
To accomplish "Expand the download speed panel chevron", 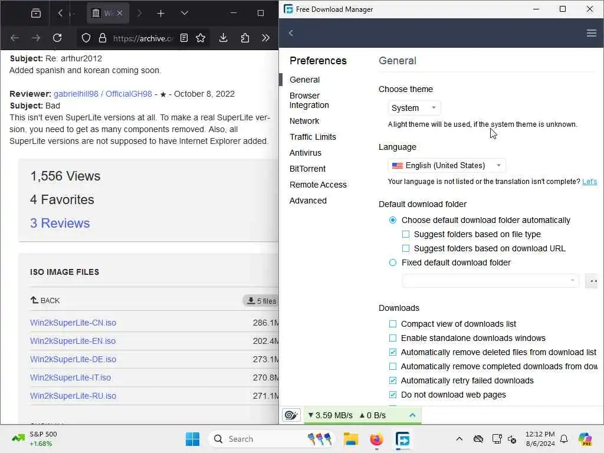I will (412, 415).
